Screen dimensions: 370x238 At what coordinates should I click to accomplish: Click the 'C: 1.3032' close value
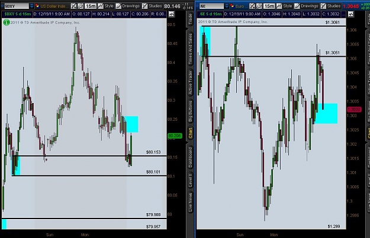[x=331, y=14]
